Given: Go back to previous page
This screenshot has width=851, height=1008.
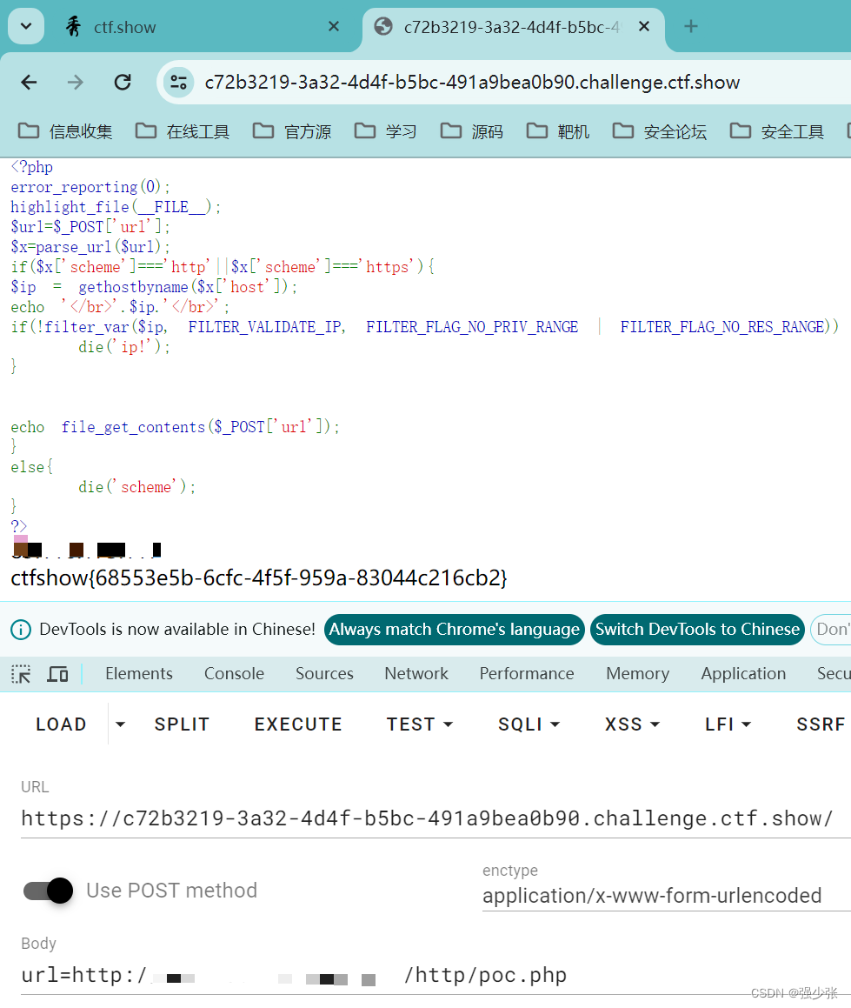Looking at the screenshot, I should [x=29, y=83].
